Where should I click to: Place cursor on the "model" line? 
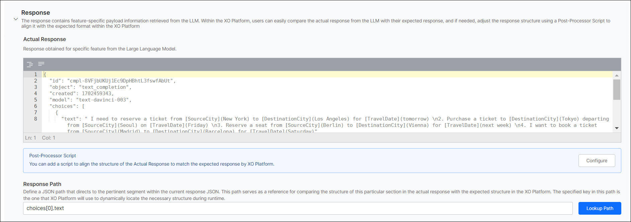coord(90,100)
